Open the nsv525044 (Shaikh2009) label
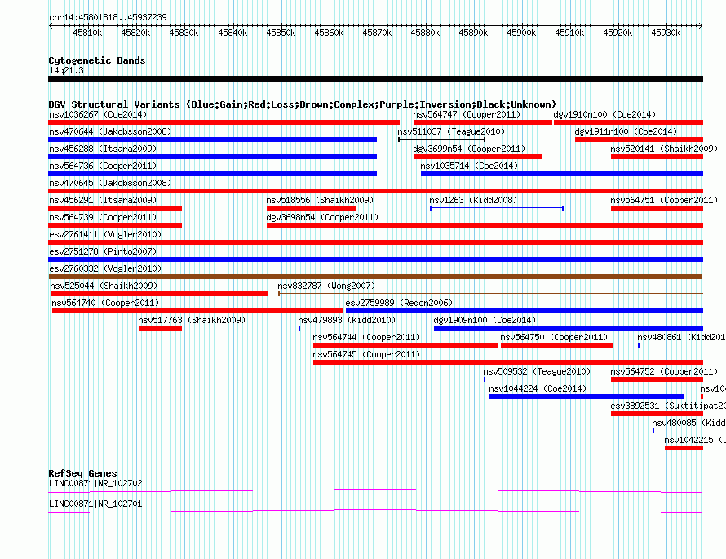The image size is (726, 559). (104, 286)
